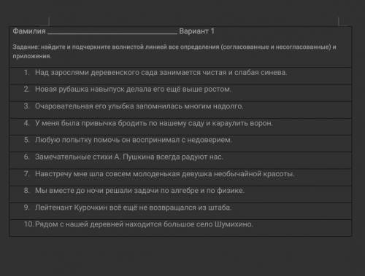Click sentence 8 about задачи по алгебре
This screenshot has width=365, height=276.
(139, 191)
